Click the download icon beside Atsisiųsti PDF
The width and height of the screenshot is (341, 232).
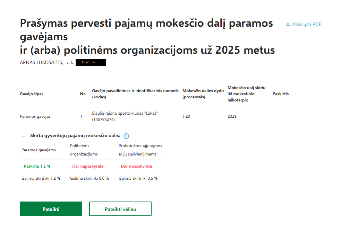(x=288, y=25)
